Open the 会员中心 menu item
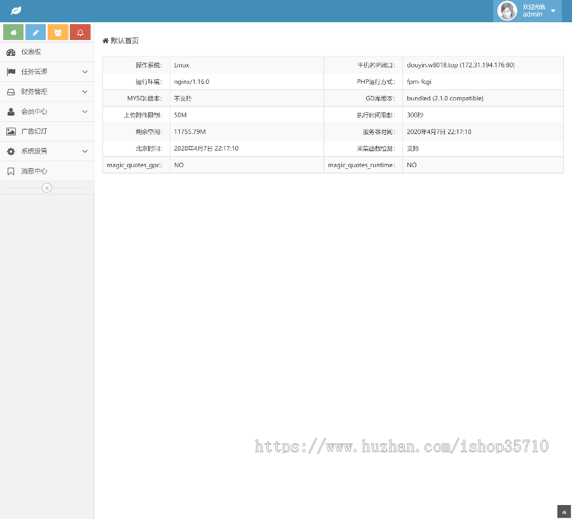Image resolution: width=572 pixels, height=519 pixels. [x=47, y=112]
